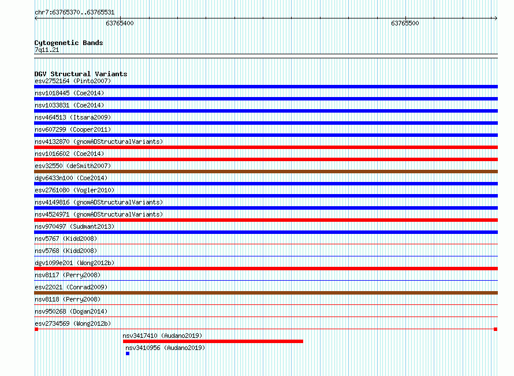Select the nsv3410956 (Audano2019) label
This screenshot has width=514, height=376.
point(165,348)
